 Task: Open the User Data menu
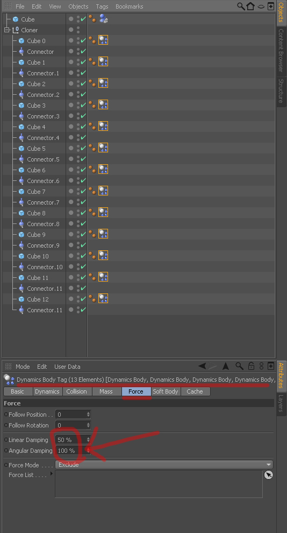tap(67, 367)
